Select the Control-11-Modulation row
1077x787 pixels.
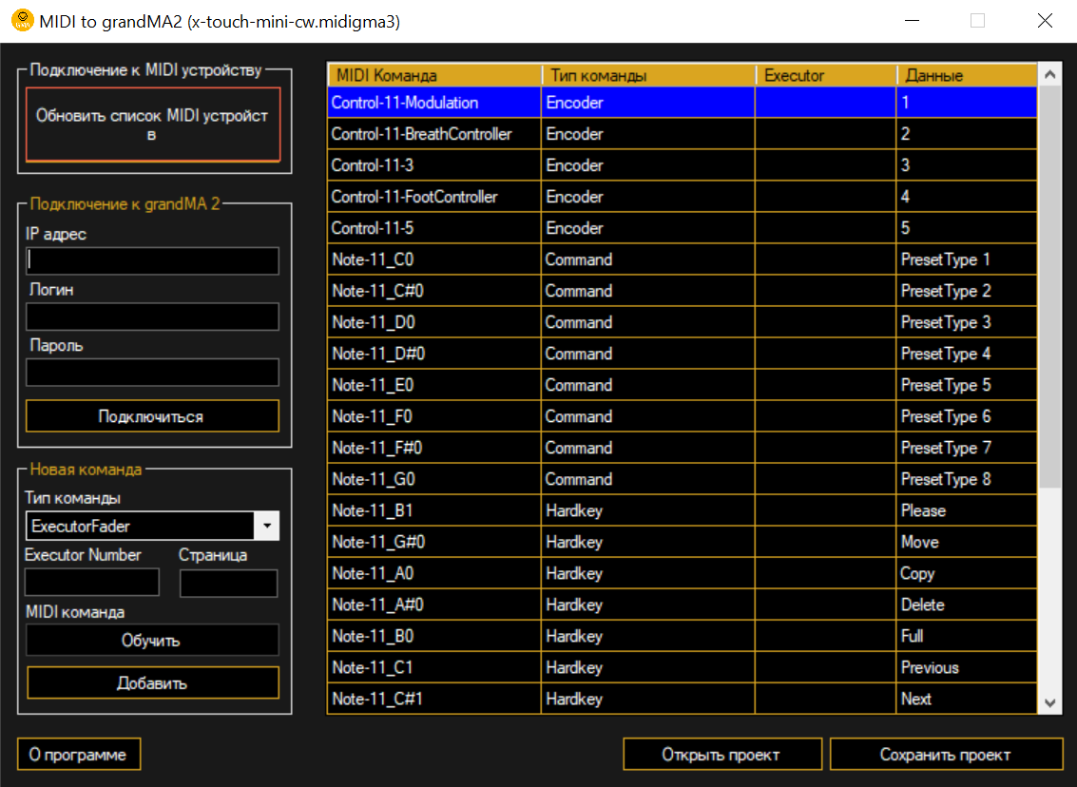point(683,103)
